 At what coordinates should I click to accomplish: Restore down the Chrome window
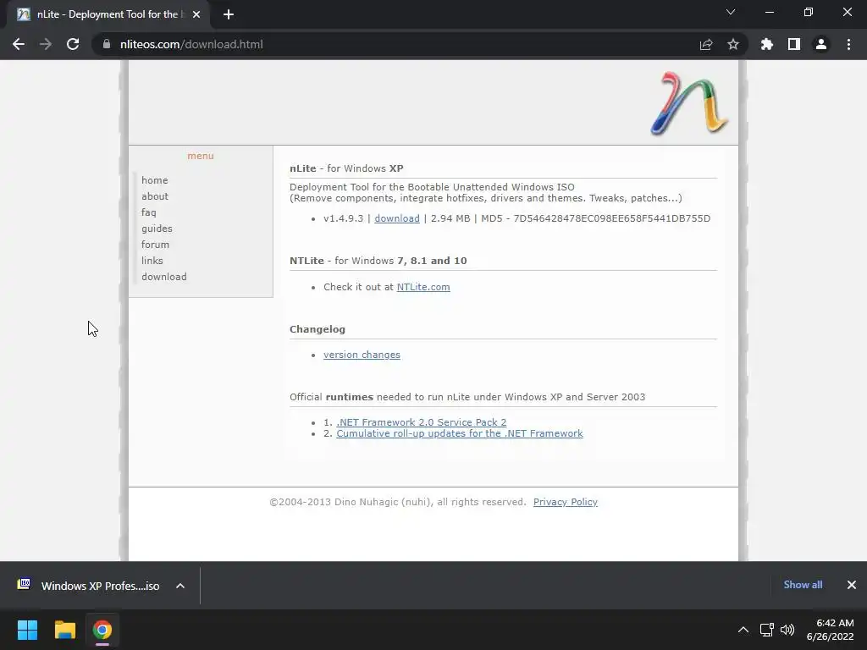pos(809,12)
